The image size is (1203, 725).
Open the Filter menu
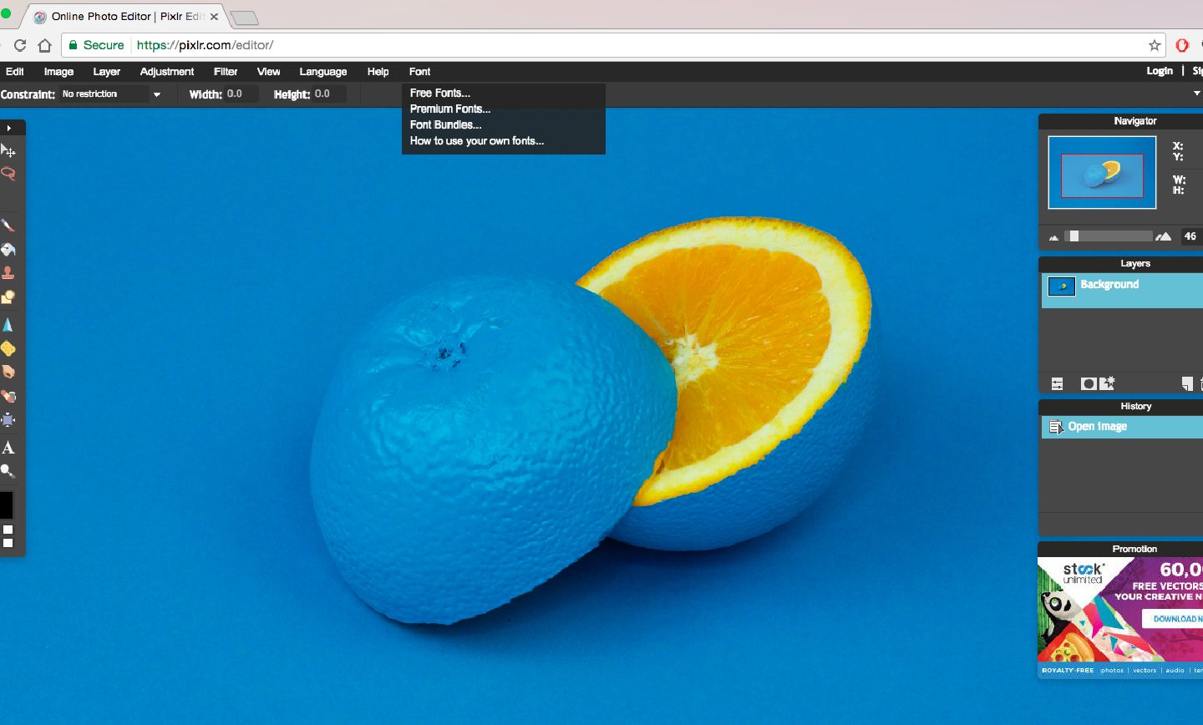(226, 72)
